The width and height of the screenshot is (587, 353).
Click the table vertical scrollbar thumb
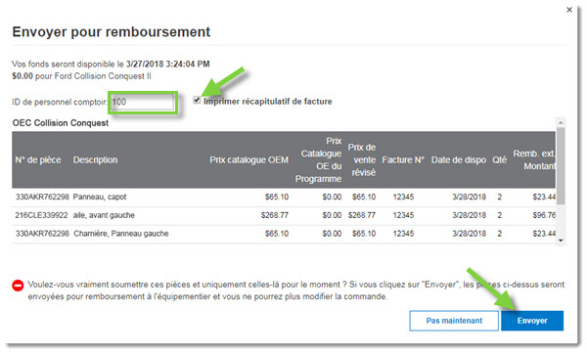[561, 165]
